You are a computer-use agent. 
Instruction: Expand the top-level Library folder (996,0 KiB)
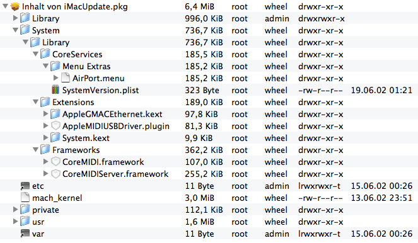click(16, 18)
